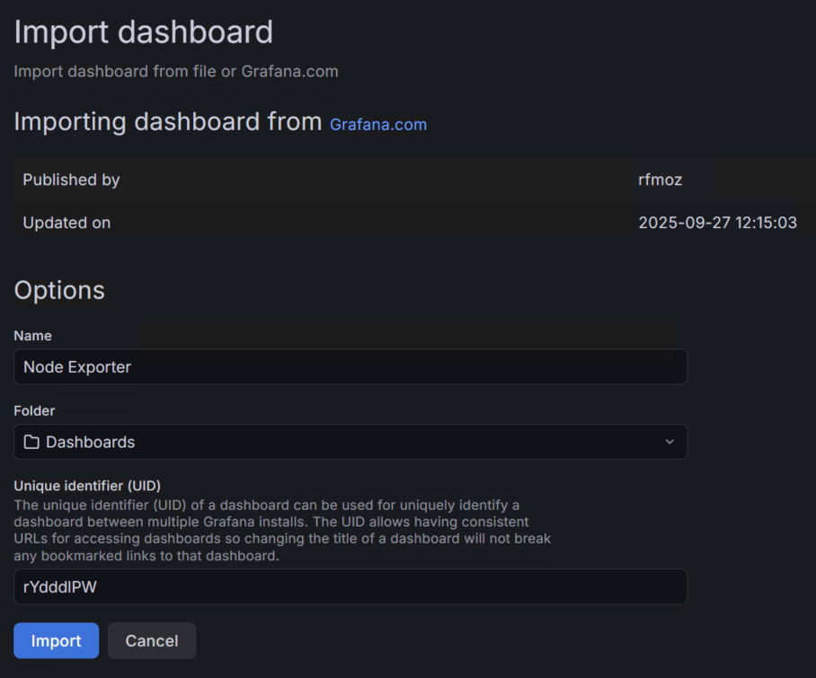Select the publisher name rfmoz

click(x=660, y=180)
